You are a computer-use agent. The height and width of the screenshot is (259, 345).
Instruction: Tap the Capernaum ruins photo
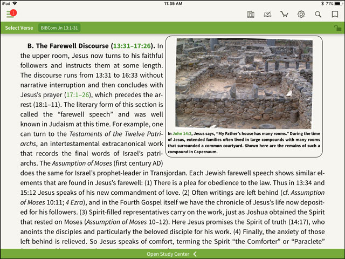tap(244, 83)
